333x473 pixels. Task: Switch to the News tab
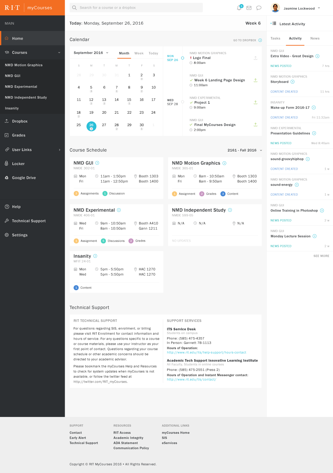click(x=315, y=38)
